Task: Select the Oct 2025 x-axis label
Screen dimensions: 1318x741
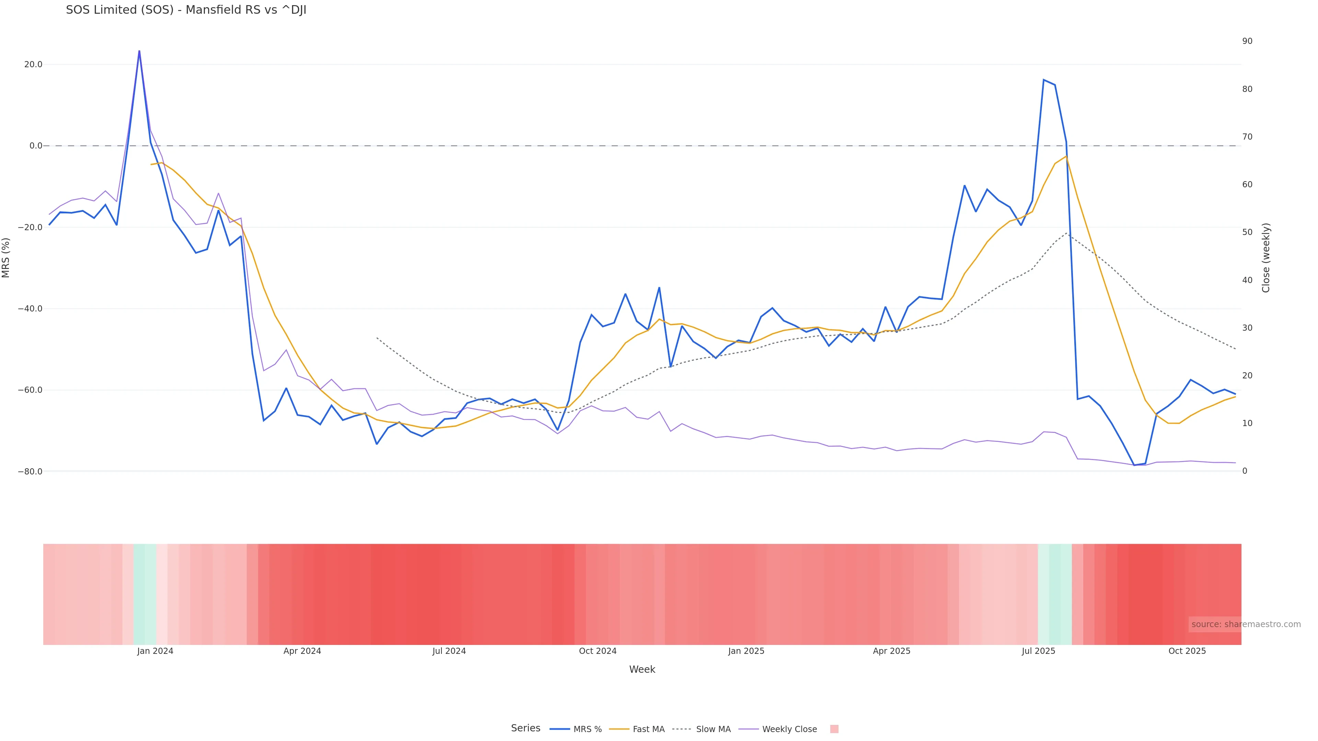Action: [1187, 651]
